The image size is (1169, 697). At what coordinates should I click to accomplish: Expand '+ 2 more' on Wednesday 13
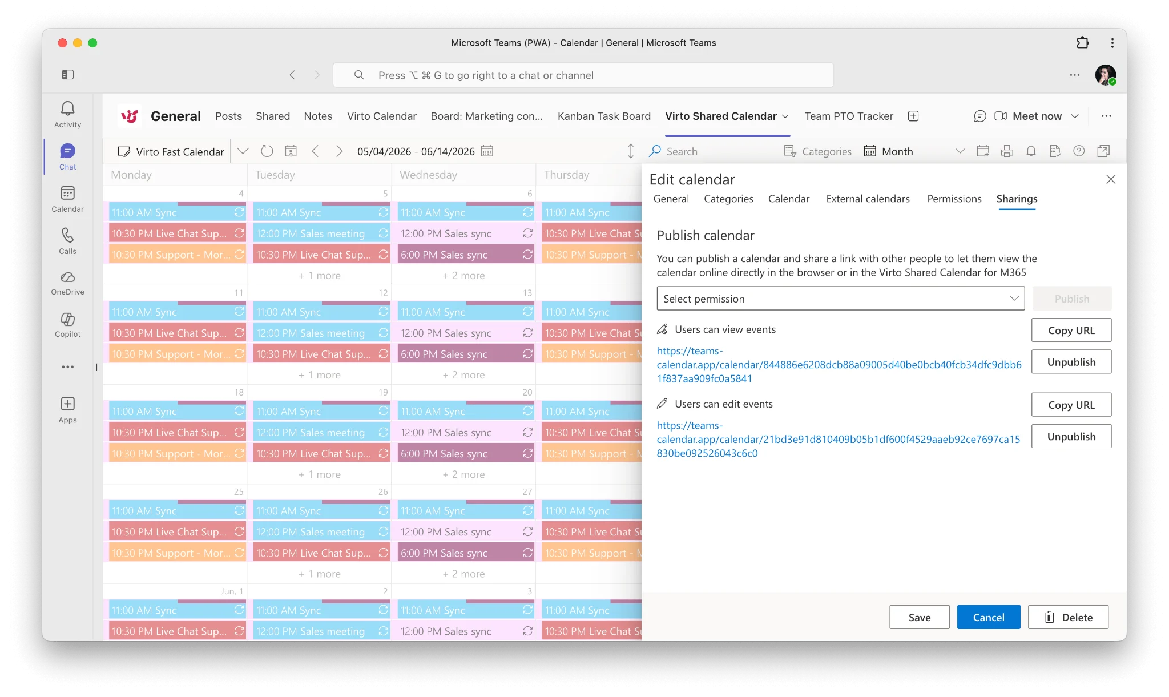[x=463, y=375]
